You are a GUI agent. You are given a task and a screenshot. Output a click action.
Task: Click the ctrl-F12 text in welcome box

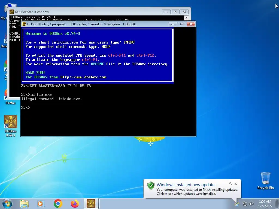pyautogui.click(x=145, y=55)
